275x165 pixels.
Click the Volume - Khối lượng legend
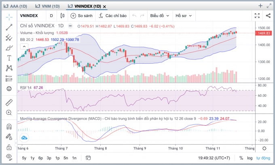[37, 33]
